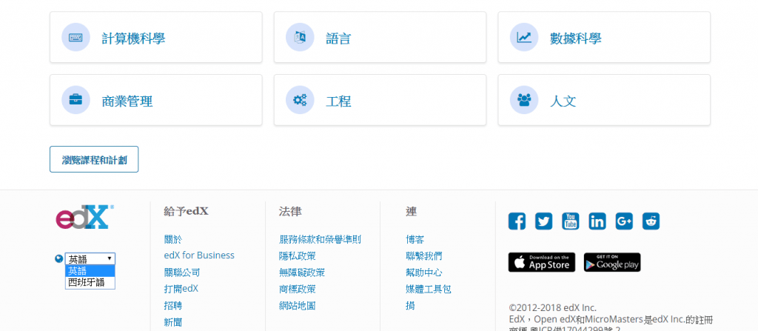This screenshot has height=331, width=758.
Task: Select 英語 option in language list
Action: click(x=90, y=270)
